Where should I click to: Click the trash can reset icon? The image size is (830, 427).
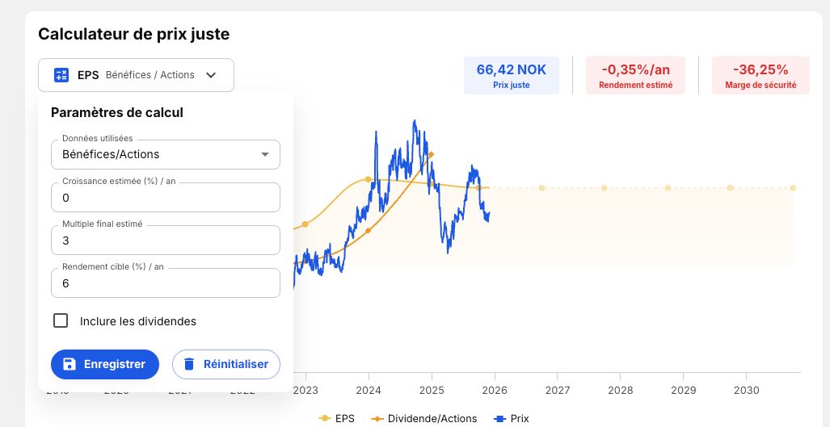pos(189,364)
